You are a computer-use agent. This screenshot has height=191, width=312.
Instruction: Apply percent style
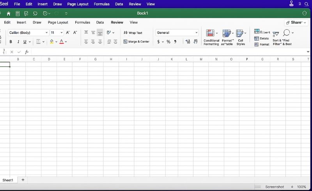pyautogui.click(x=168, y=42)
